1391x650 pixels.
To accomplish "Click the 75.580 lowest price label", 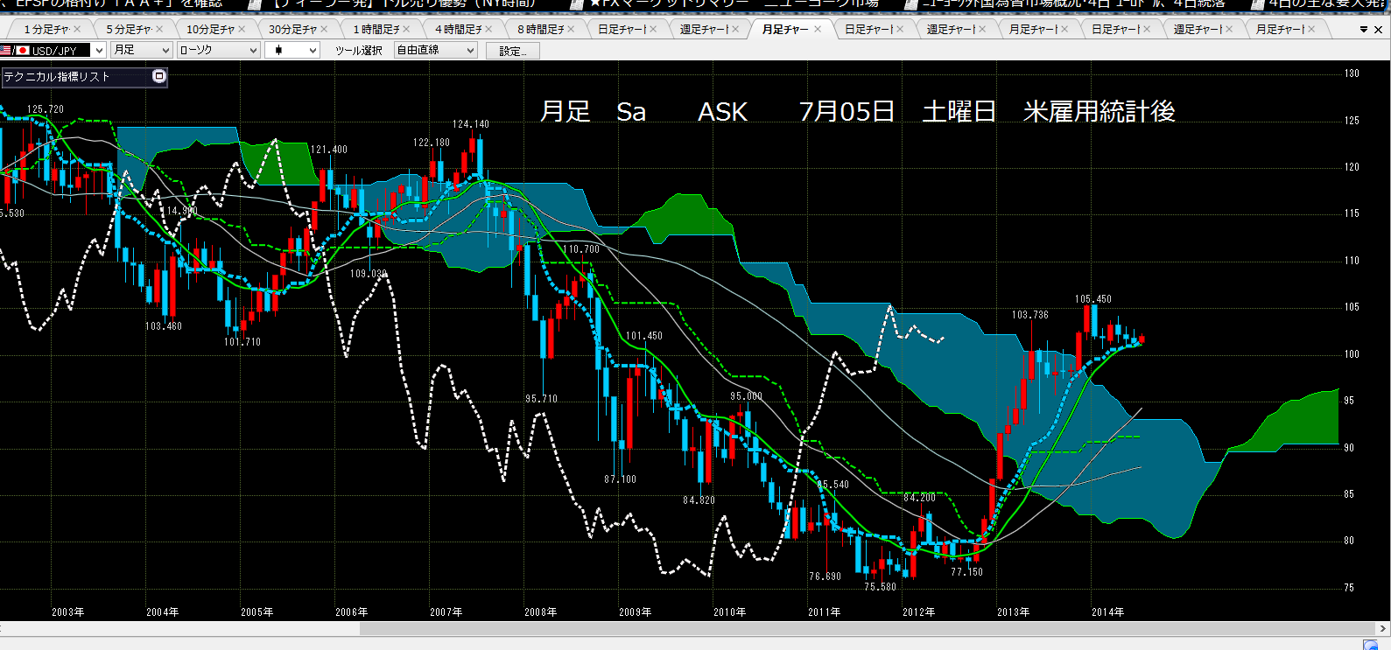I will tap(881, 587).
